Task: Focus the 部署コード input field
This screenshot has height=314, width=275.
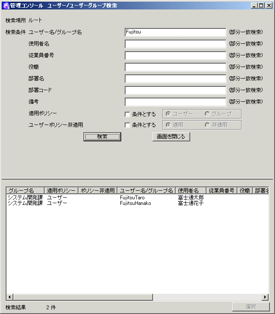Action: (175, 90)
